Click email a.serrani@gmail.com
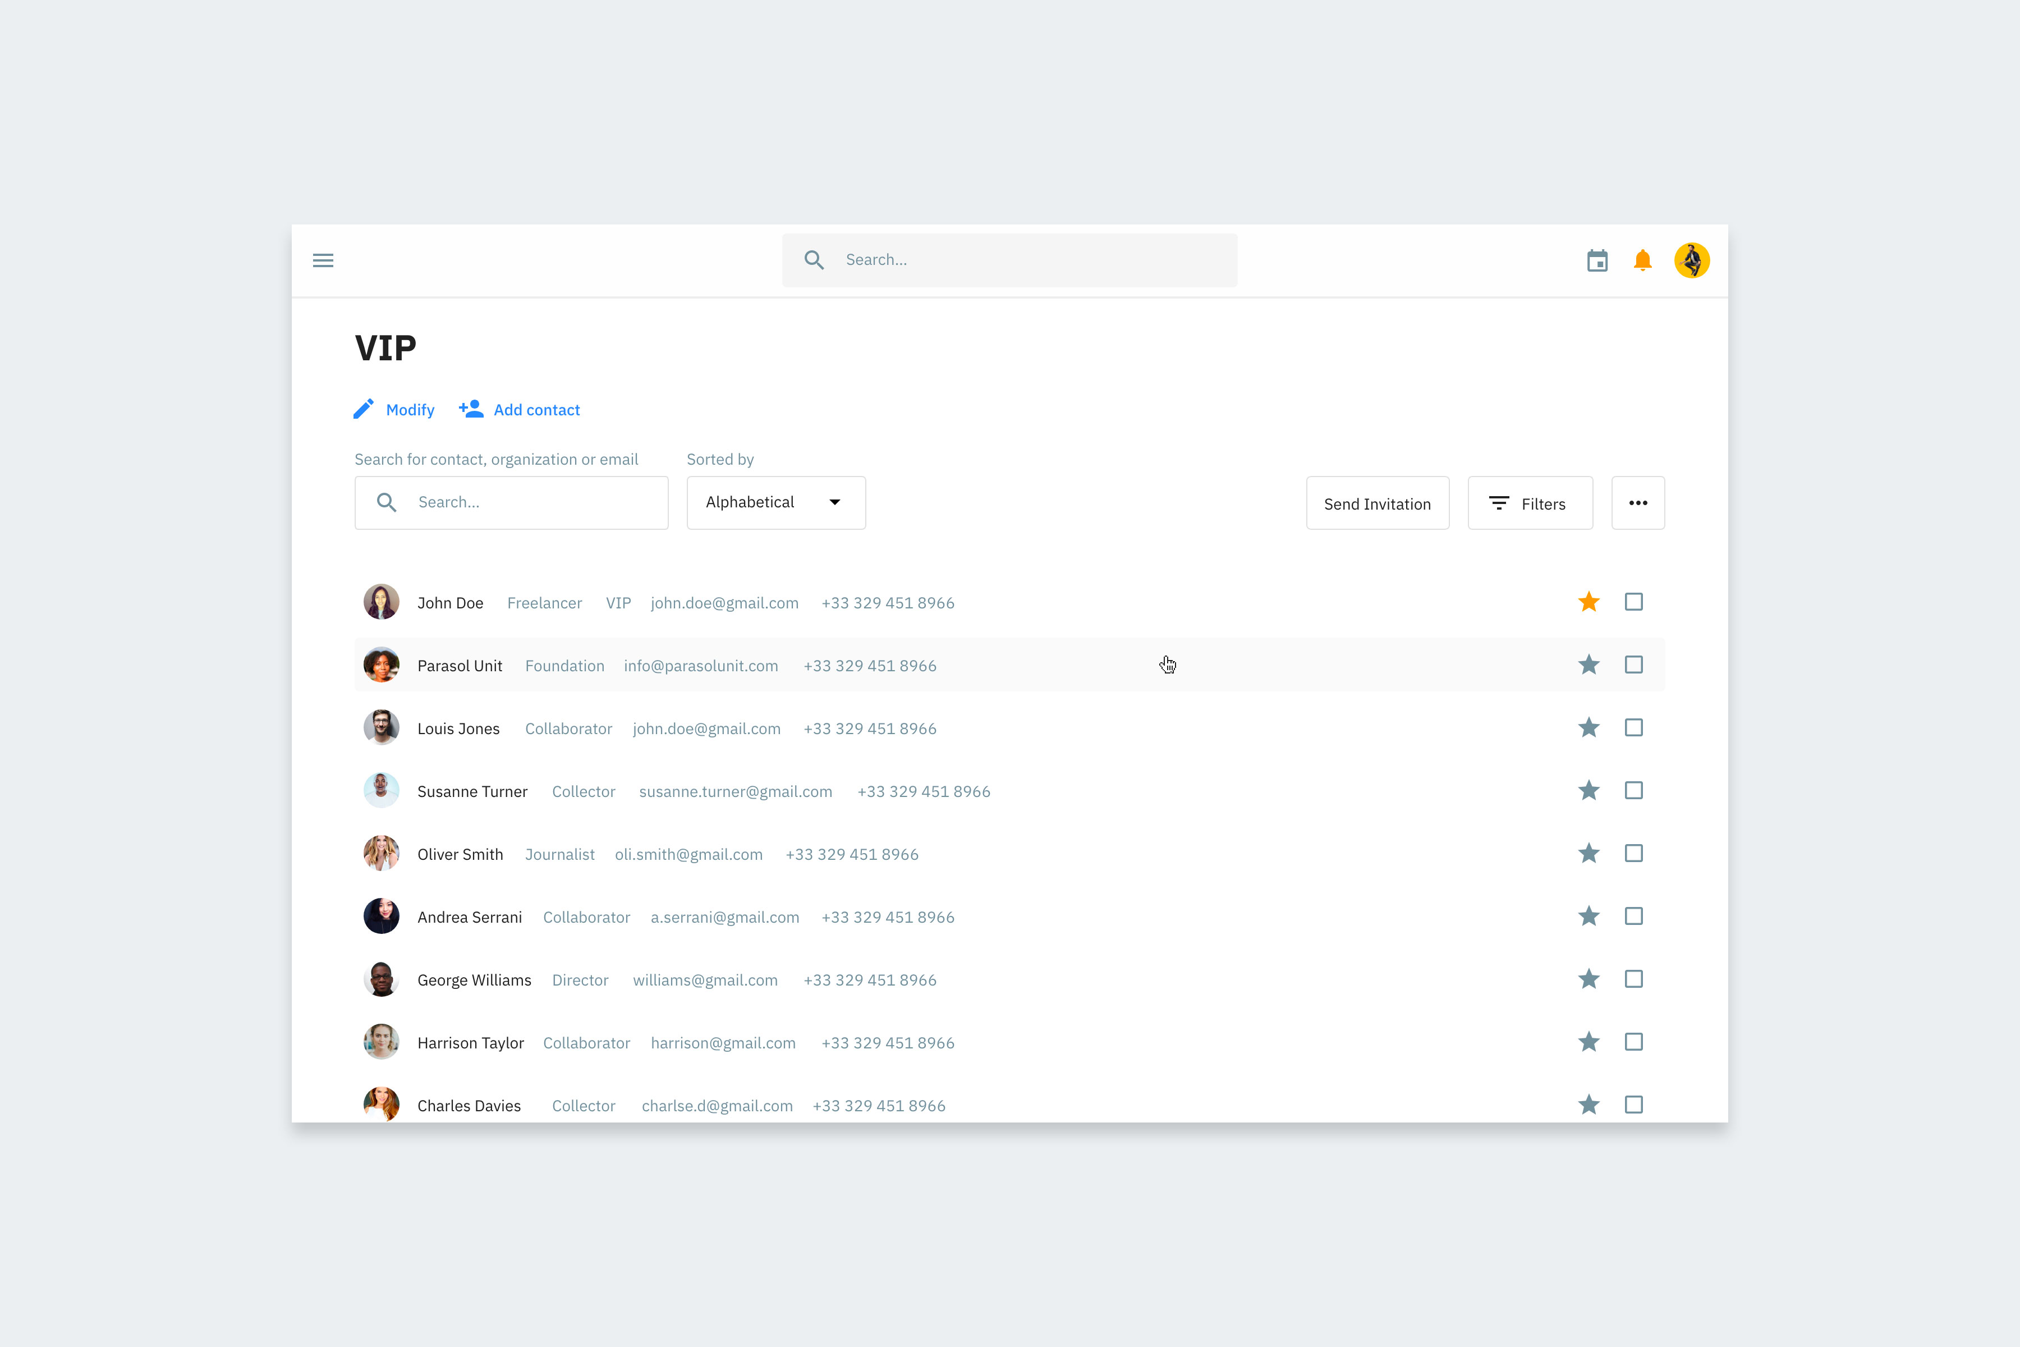 pyautogui.click(x=725, y=918)
